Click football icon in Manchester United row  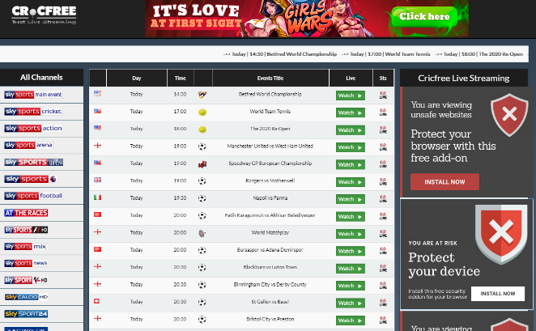[x=202, y=146]
